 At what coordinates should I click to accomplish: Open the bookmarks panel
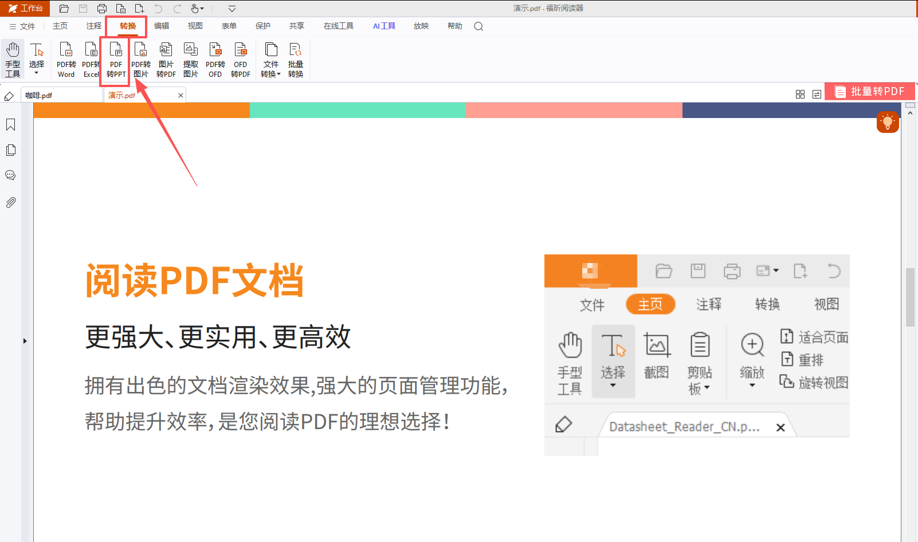tap(11, 125)
